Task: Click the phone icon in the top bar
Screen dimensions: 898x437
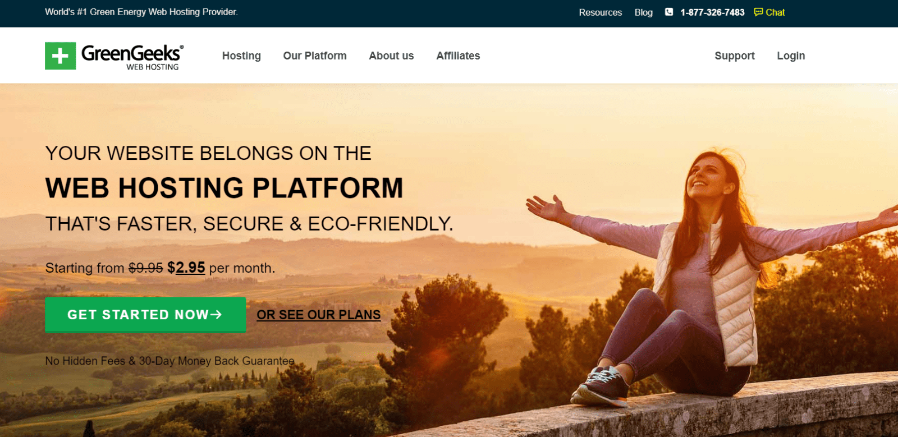Action: (669, 12)
